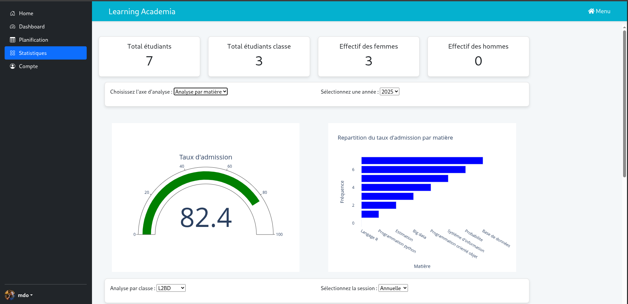Click the house icon beside Menu
Viewport: 628px width, 304px height.
tap(591, 11)
